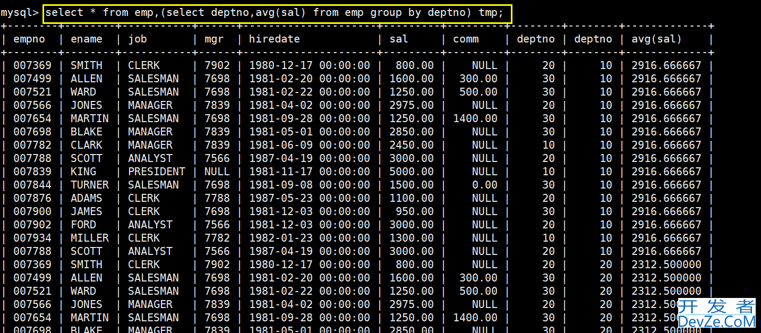761x333 pixels.
Task: Select ALLEN in the row with average 2312.500000
Action: 87,278
